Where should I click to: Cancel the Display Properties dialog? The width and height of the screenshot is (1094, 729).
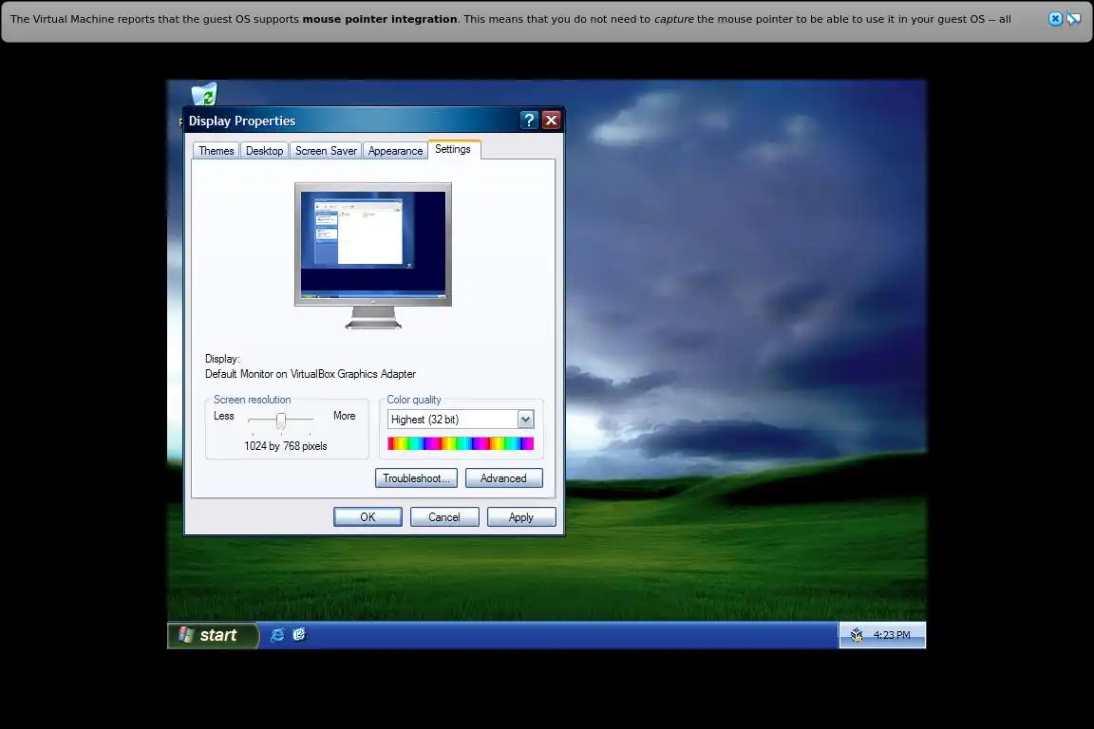coord(444,517)
